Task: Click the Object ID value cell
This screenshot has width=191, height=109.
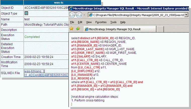Action: 46,8
